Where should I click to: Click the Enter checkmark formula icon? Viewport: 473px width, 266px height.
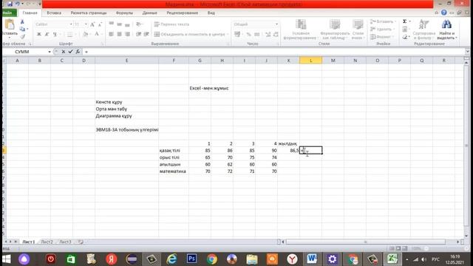click(x=71, y=52)
